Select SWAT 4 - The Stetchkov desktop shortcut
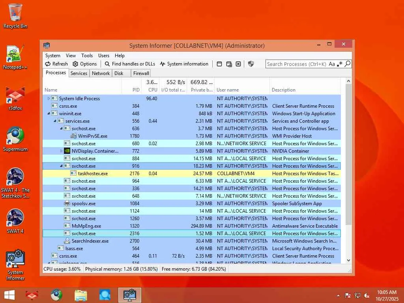The width and height of the screenshot is (404, 303). click(x=15, y=183)
